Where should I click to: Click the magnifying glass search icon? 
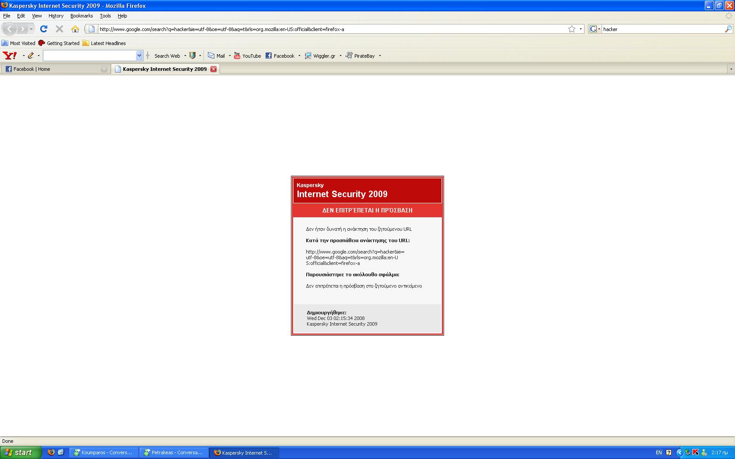click(728, 29)
